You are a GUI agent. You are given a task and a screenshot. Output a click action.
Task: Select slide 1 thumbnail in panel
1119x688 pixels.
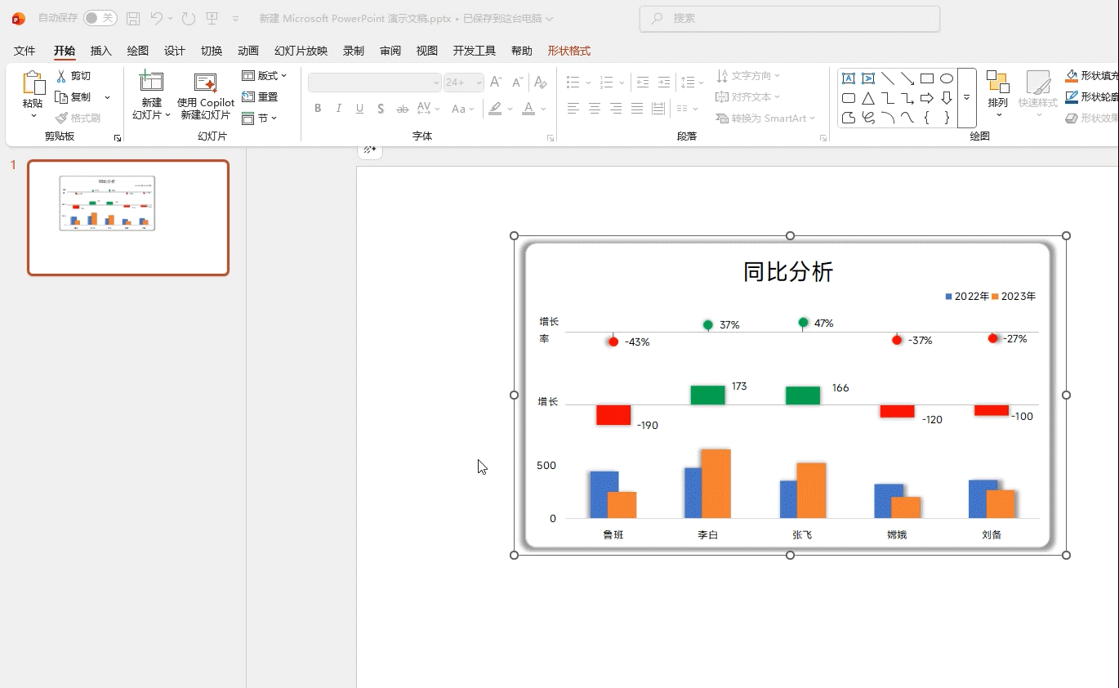coord(128,217)
